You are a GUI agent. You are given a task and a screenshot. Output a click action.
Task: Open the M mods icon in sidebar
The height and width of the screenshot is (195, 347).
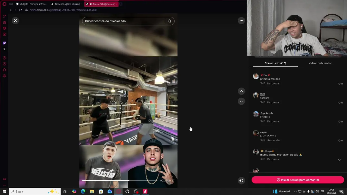click(x=4, y=34)
